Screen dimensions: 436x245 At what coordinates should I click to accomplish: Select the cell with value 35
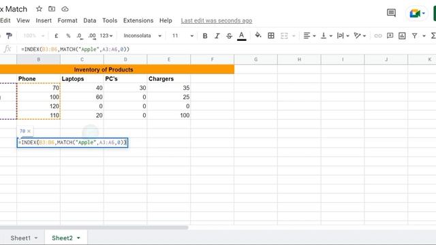point(169,88)
